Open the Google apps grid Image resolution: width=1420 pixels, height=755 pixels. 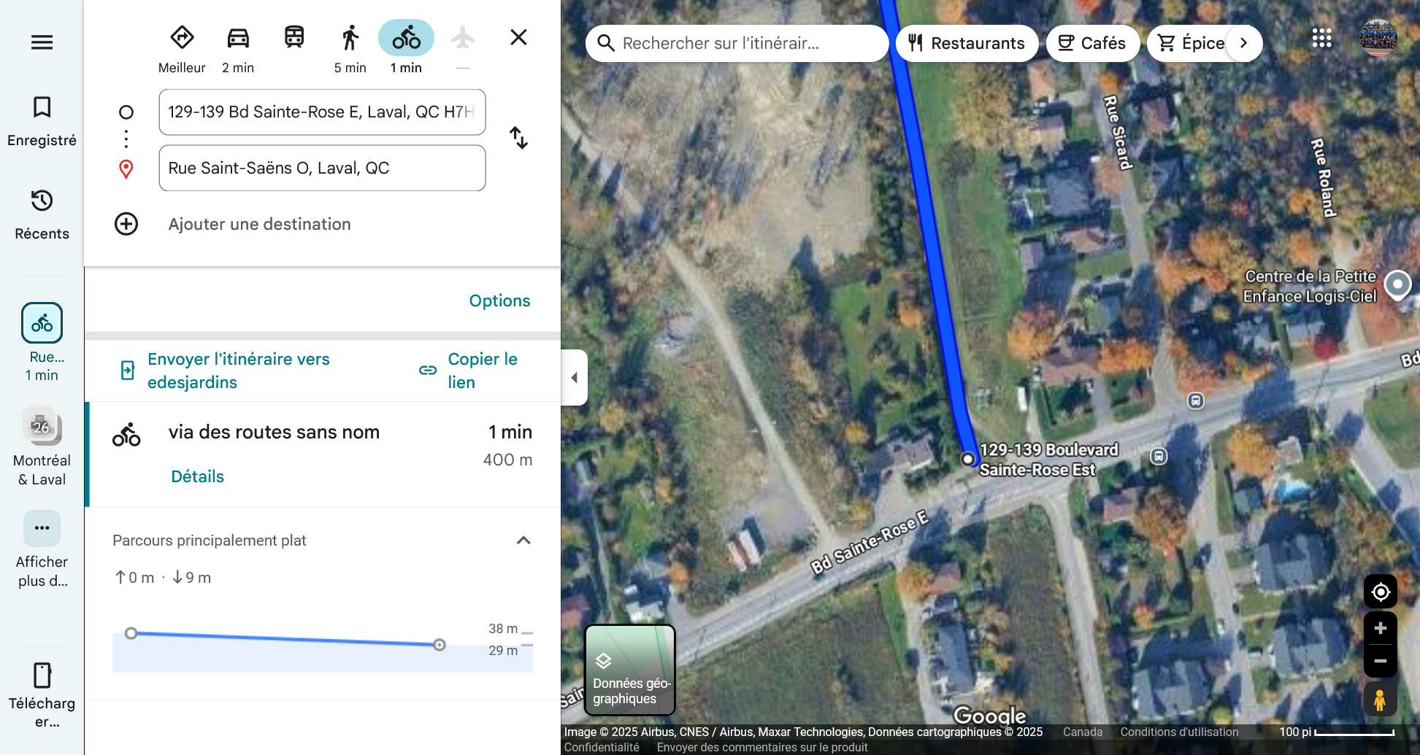(x=1321, y=39)
